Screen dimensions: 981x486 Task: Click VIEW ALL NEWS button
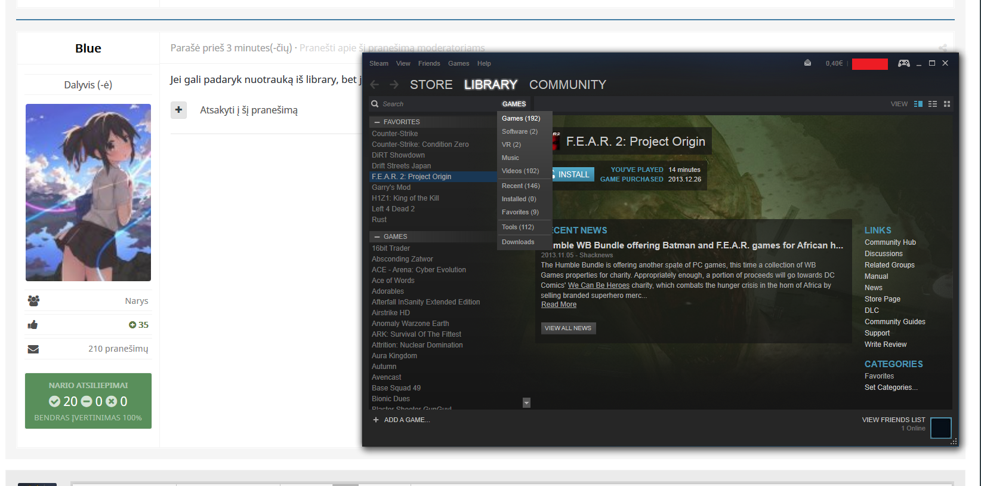pyautogui.click(x=568, y=328)
